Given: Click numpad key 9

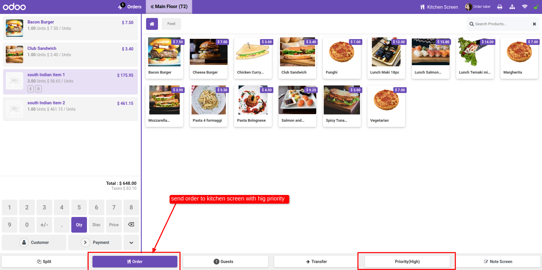Looking at the screenshot, I should tap(10, 225).
